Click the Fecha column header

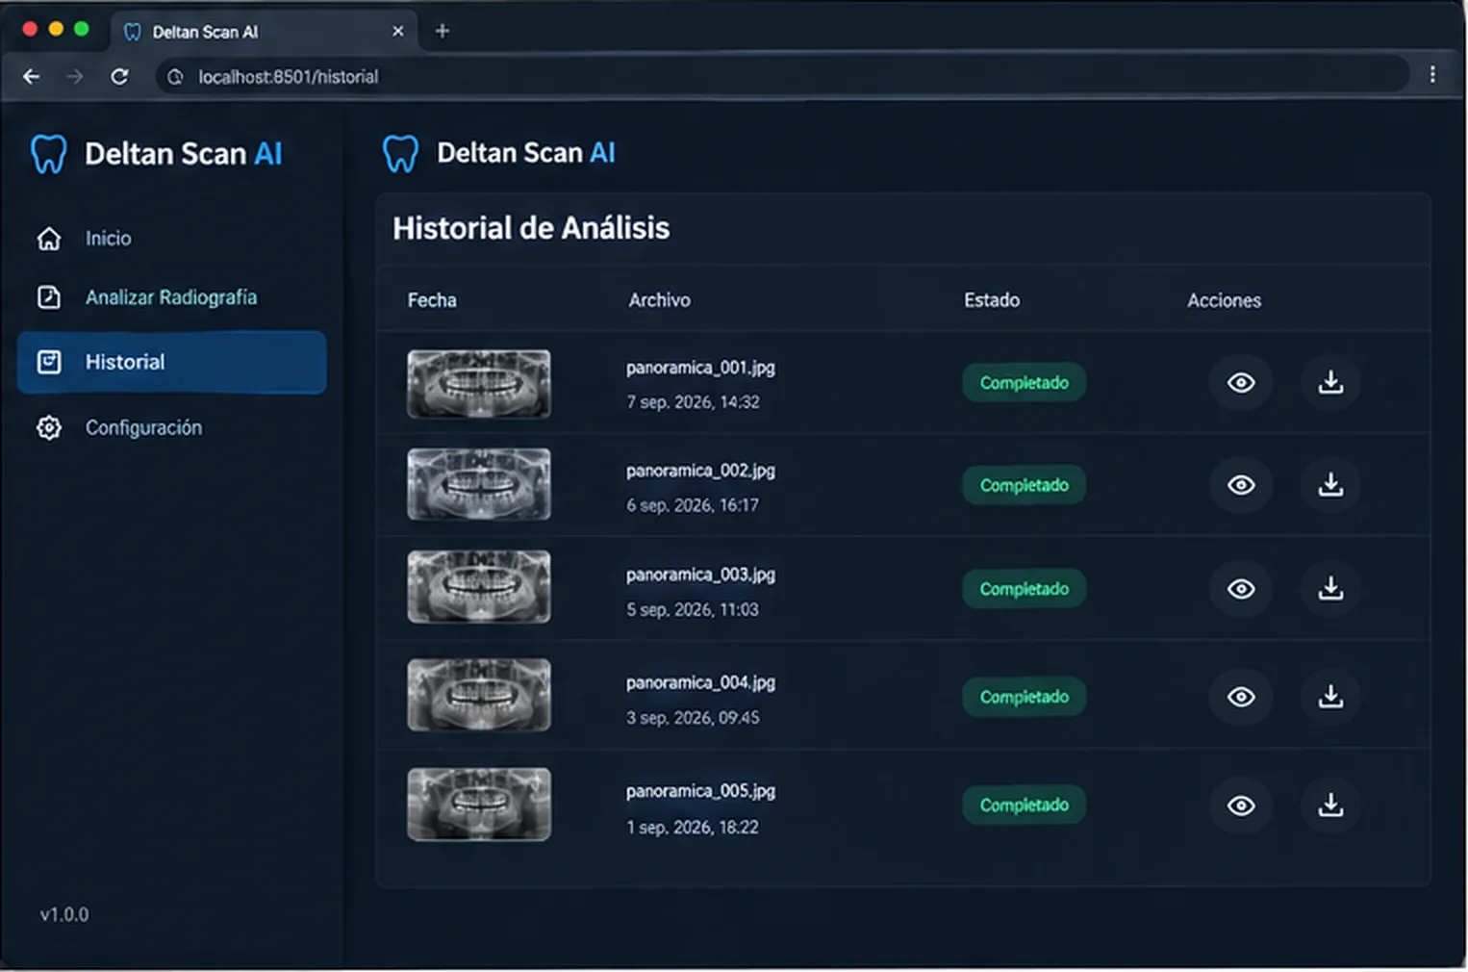(x=432, y=300)
